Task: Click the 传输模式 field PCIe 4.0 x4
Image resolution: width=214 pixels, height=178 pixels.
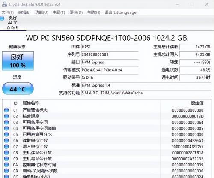Action: click(110, 70)
